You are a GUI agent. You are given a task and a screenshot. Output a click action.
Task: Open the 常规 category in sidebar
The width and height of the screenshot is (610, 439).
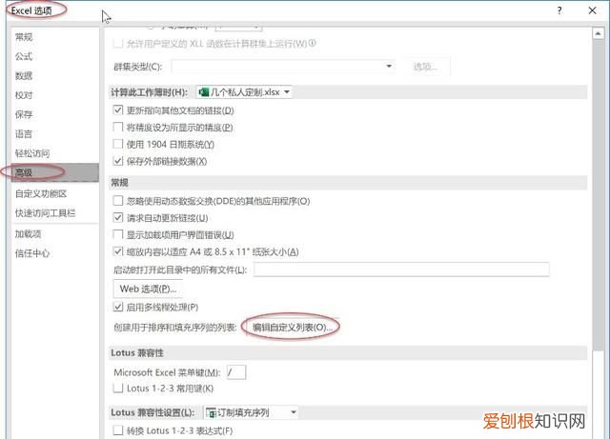point(24,37)
